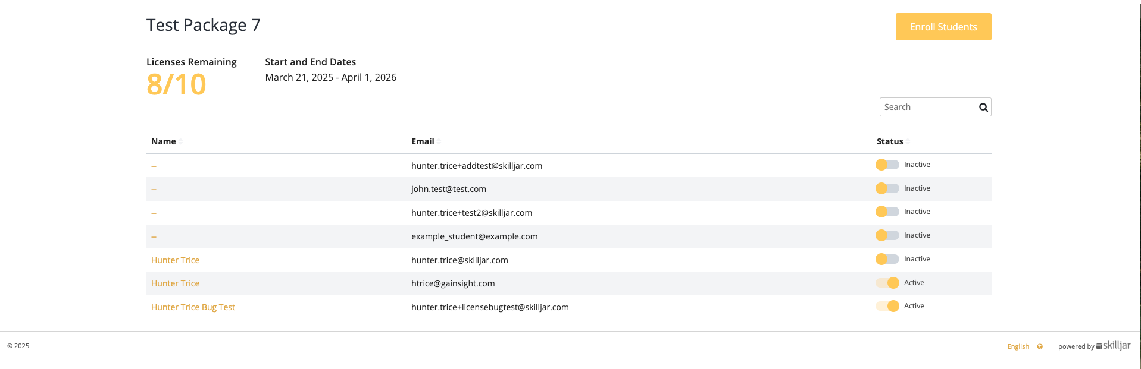Toggle status for hunter.trice+addtest@skilljar.com

(887, 165)
